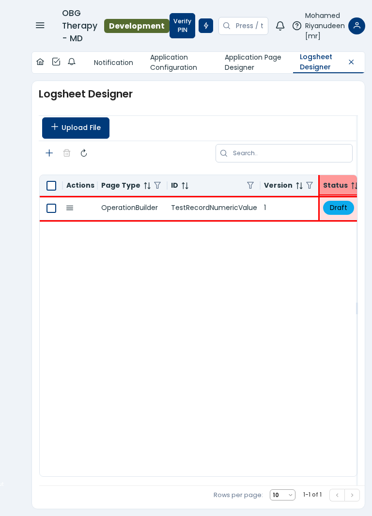Open the tasks checklist icon tab
The width and height of the screenshot is (372, 516).
coord(56,62)
